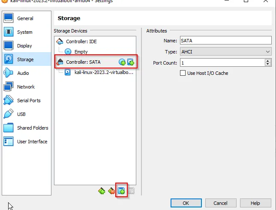
Task: Click the OK button
Action: (186, 203)
